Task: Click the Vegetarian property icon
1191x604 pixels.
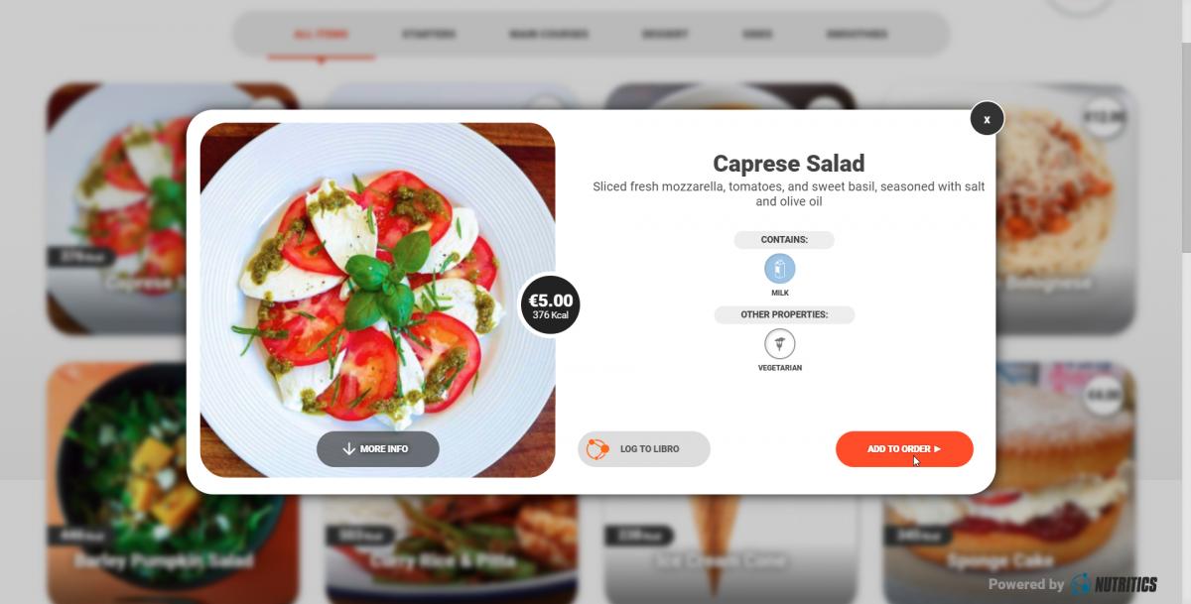Action: coord(779,344)
